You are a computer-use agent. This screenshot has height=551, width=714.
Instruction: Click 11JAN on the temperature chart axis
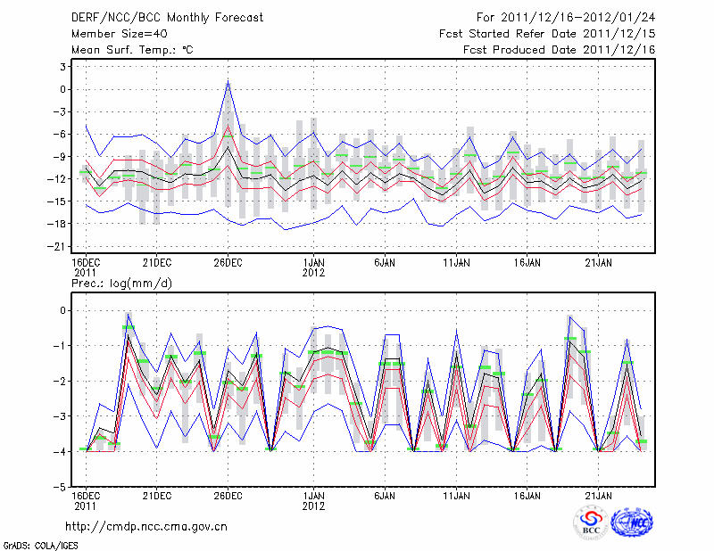click(456, 263)
